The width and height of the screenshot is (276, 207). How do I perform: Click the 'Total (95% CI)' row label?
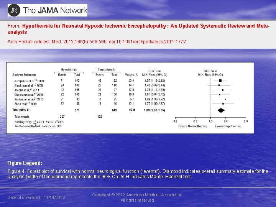coord(21,110)
